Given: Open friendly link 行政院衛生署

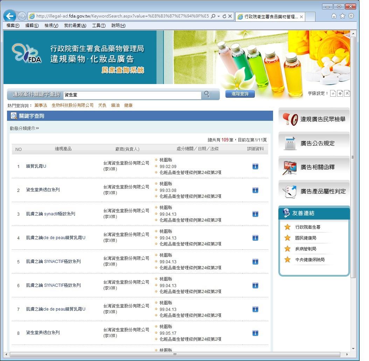Looking at the screenshot, I should click(308, 227).
